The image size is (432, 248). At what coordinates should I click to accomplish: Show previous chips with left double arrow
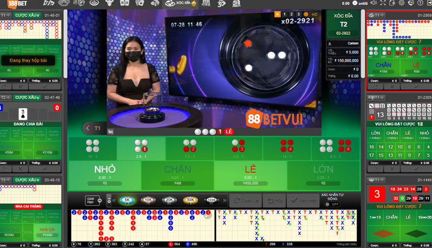point(114,200)
